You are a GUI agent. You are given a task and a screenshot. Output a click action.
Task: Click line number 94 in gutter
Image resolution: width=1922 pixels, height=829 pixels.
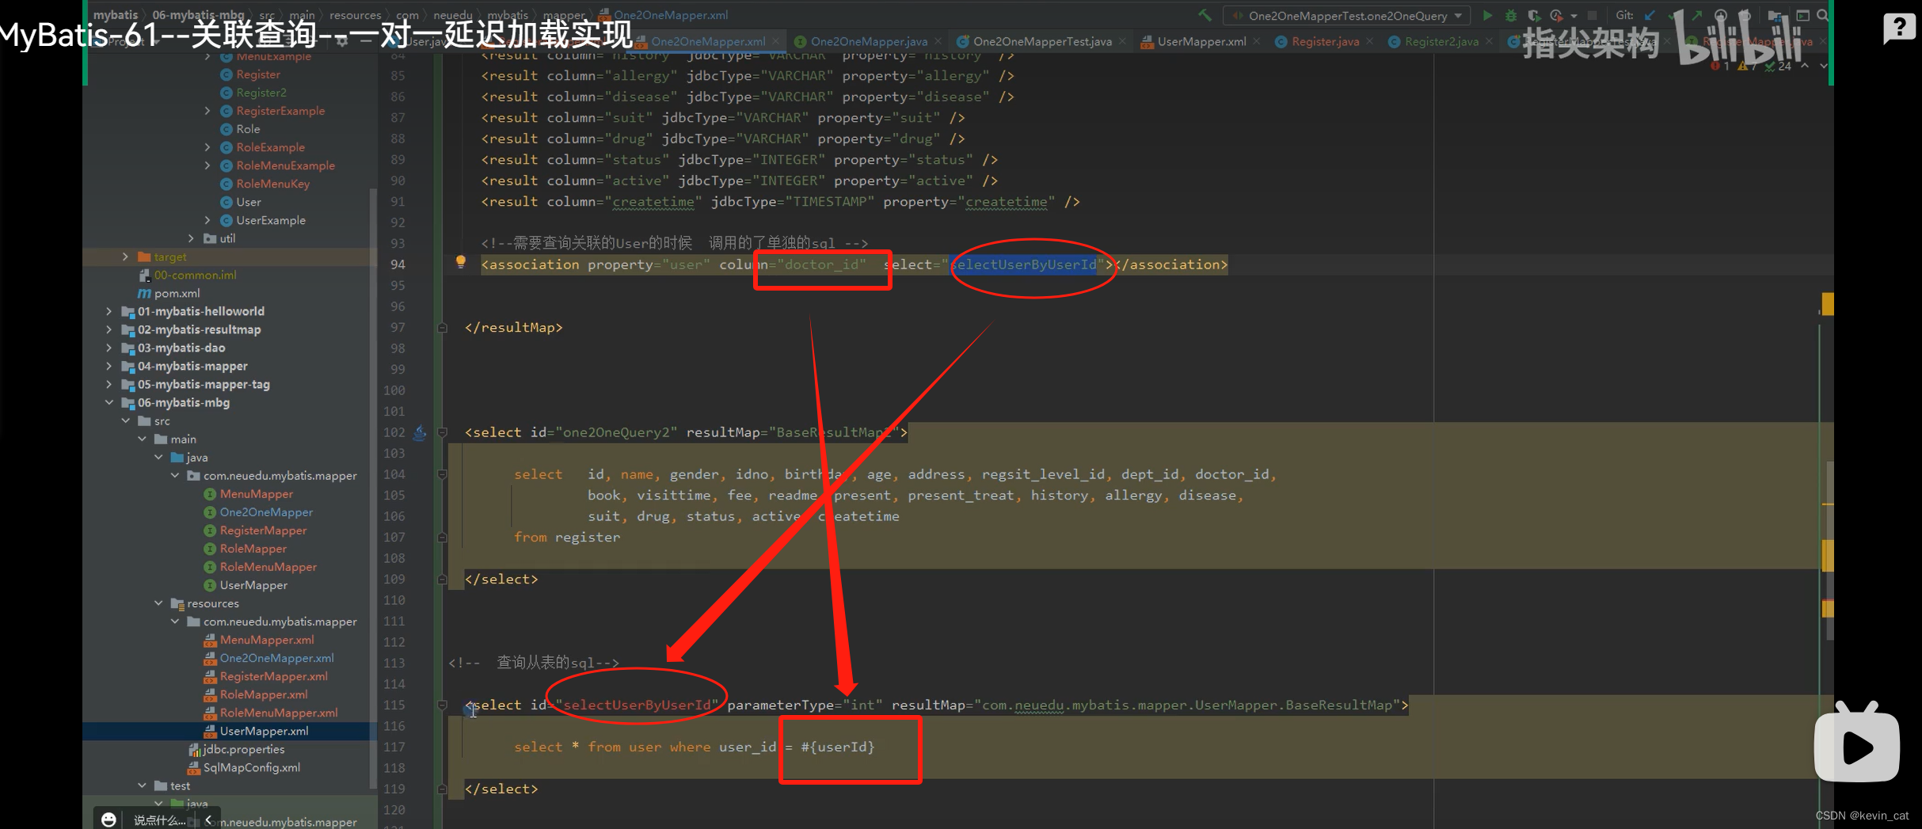[397, 264]
